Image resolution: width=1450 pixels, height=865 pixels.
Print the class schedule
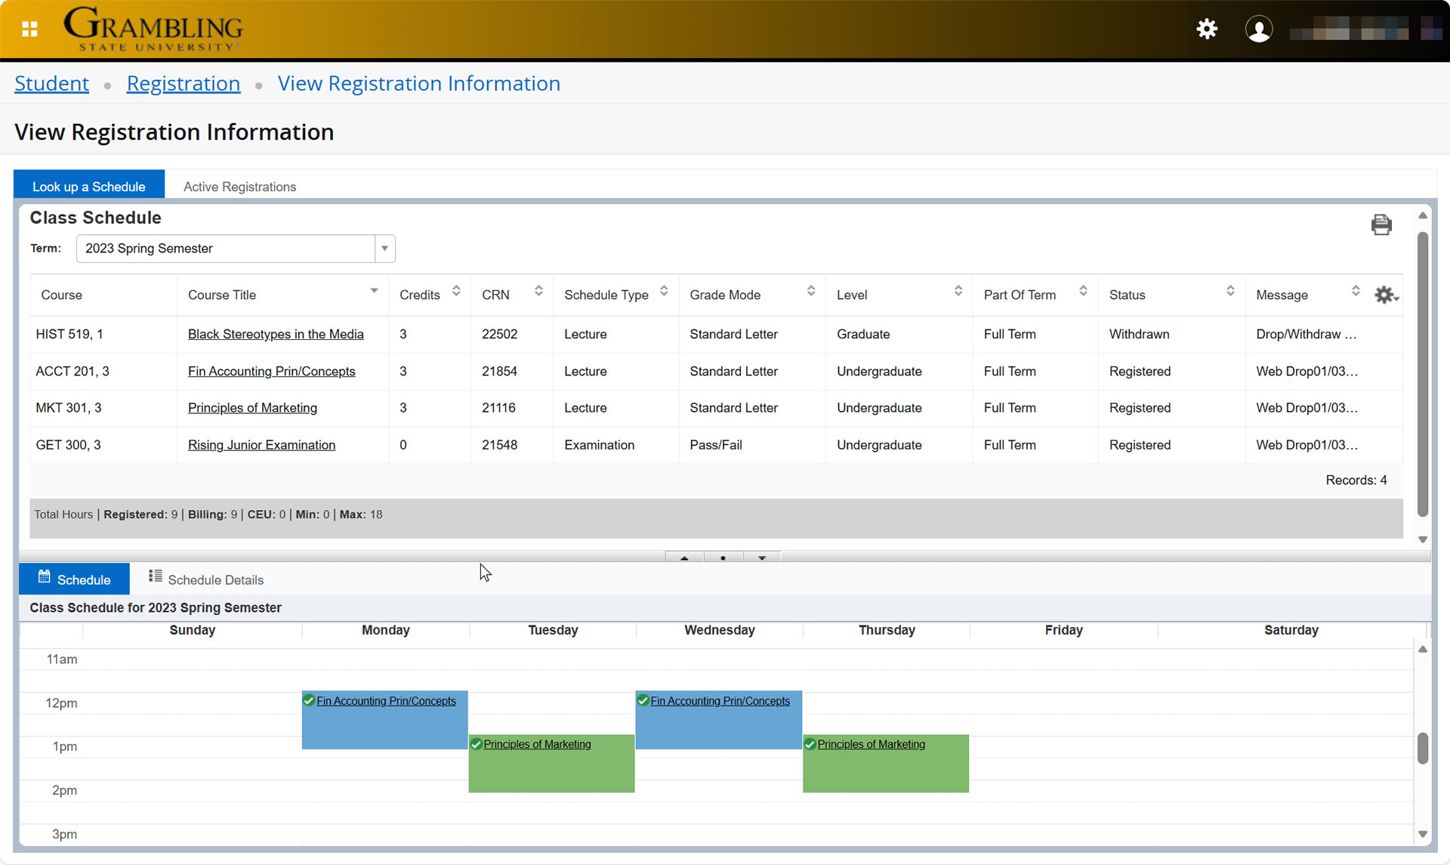point(1382,224)
